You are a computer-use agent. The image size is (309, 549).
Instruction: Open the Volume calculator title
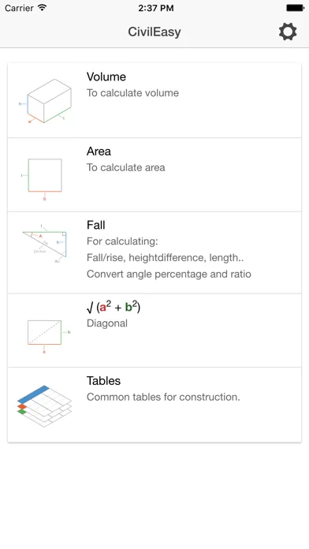(106, 77)
